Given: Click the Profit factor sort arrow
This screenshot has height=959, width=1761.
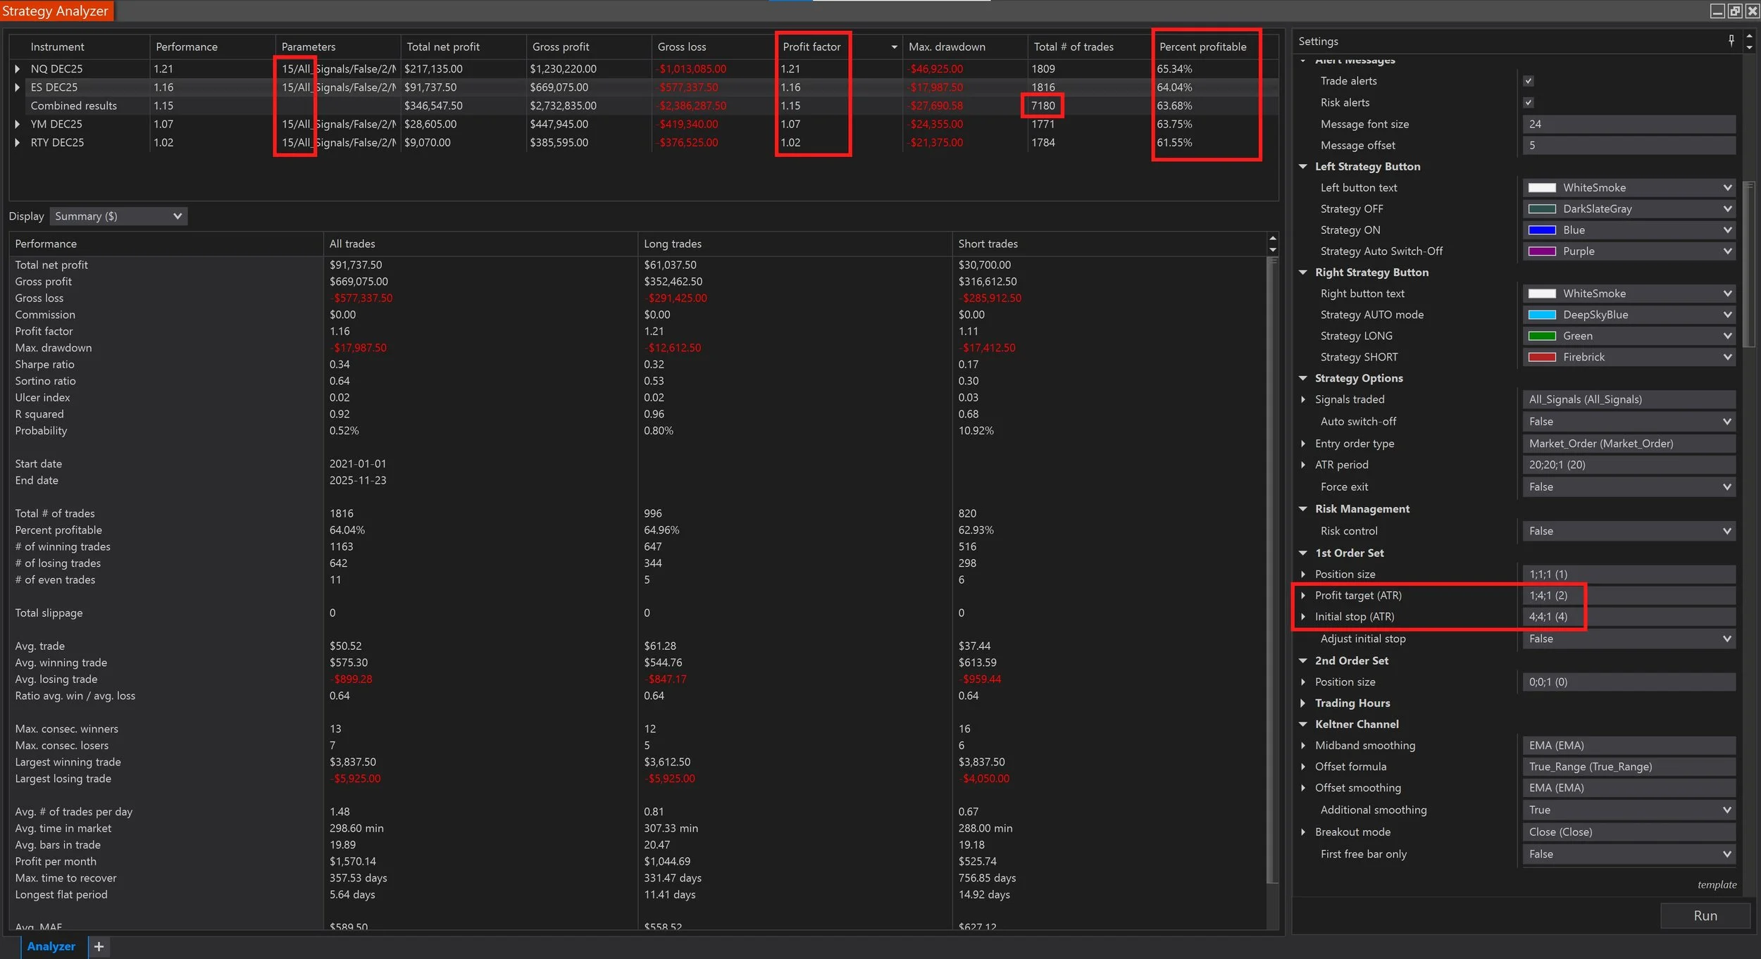Looking at the screenshot, I should [x=893, y=46].
